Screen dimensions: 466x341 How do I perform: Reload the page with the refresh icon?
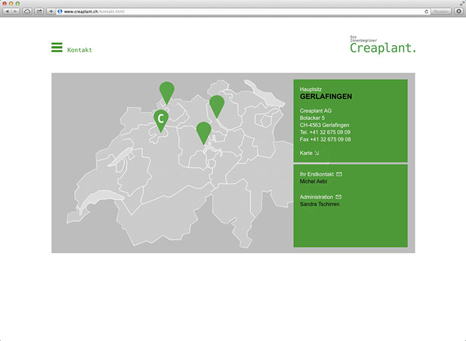coord(426,11)
